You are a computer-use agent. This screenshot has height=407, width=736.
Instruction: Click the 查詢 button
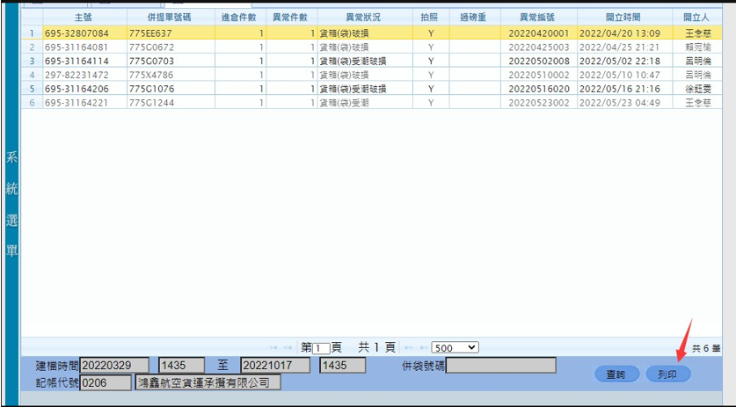(616, 374)
